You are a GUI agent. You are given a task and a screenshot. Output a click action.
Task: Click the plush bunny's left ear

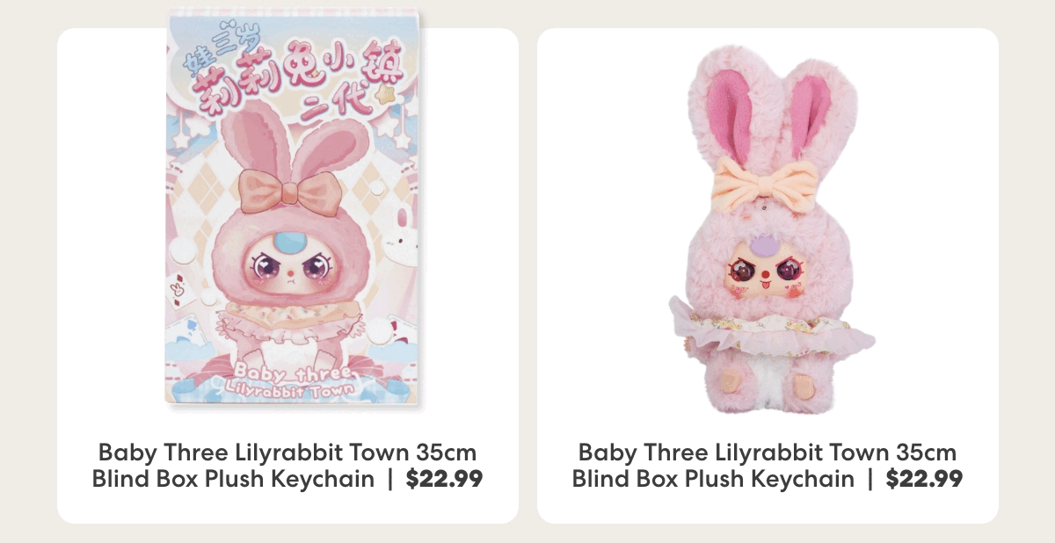724,110
